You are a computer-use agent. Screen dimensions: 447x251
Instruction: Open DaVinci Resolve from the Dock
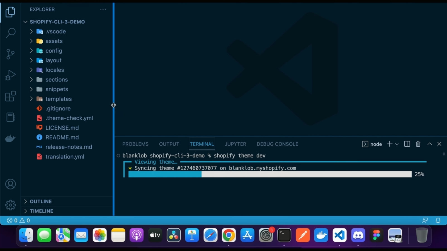click(x=174, y=235)
